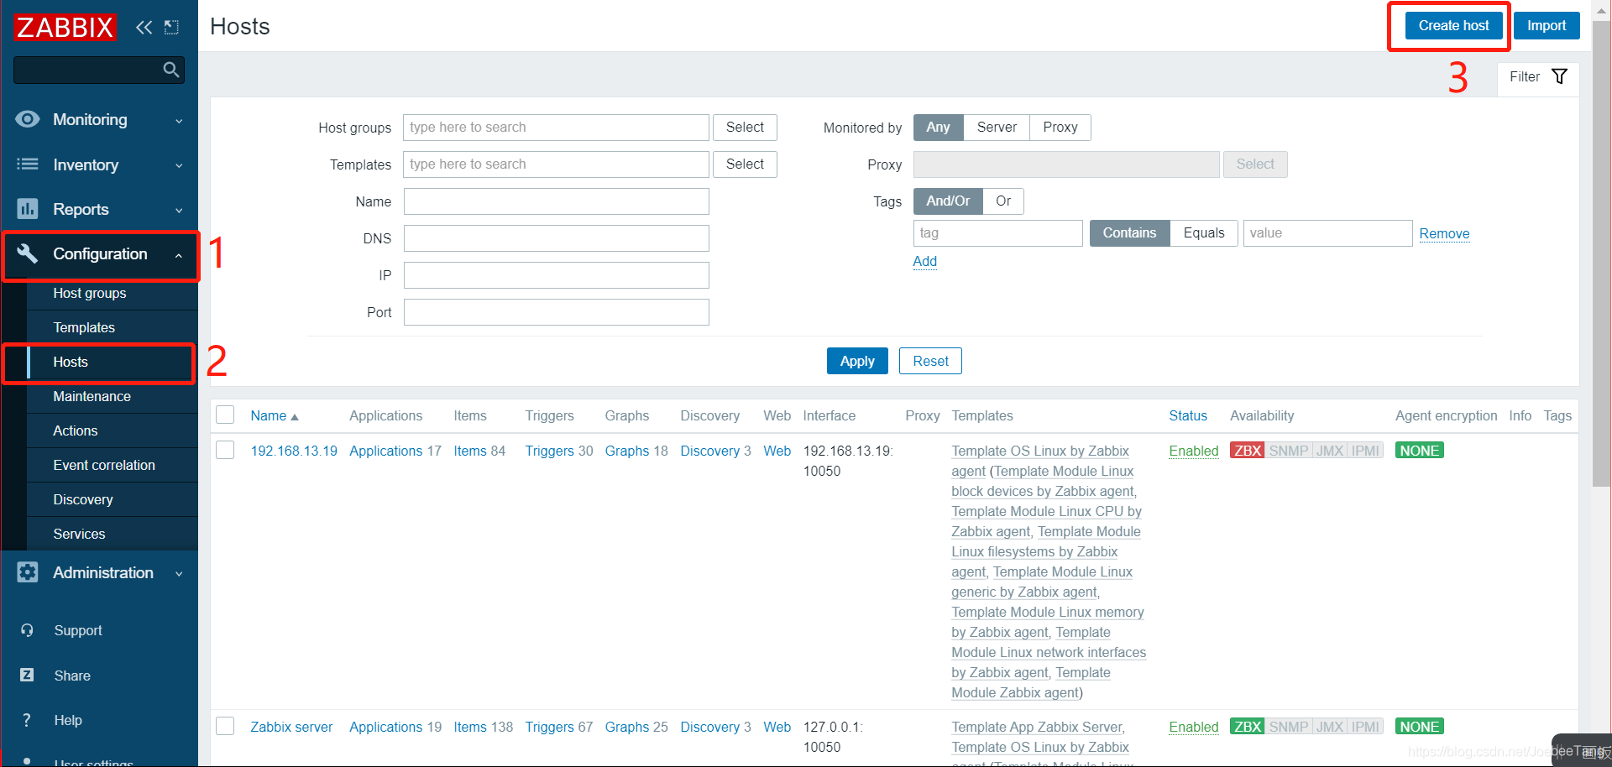Focus the DNS filter field
The height and width of the screenshot is (767, 1612).
click(x=556, y=238)
